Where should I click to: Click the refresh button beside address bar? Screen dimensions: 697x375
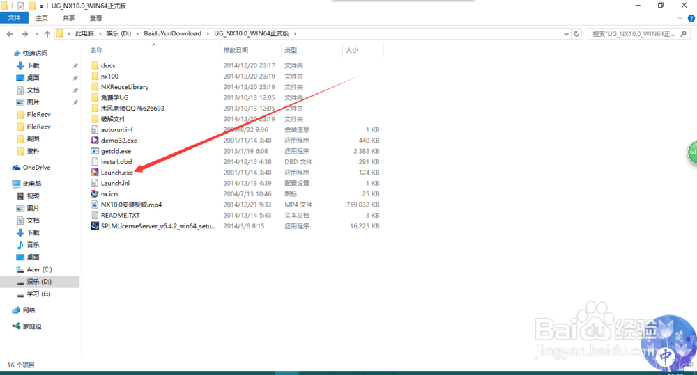576,33
